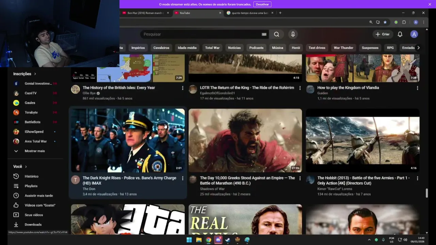436x245 pixels.
Task: Show hidden system tray icons
Action: 369,240
